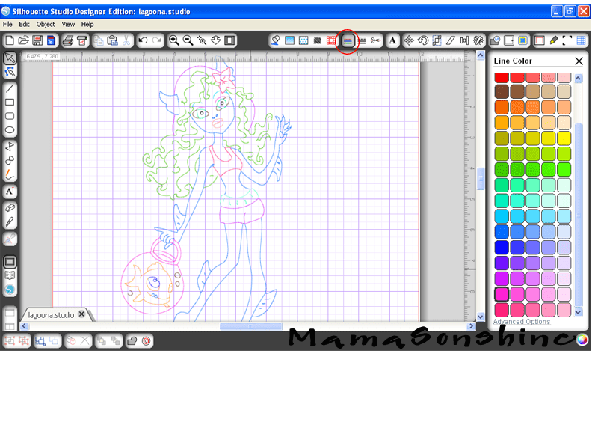The image size is (592, 431).
Task: Open the File menu
Action: tap(7, 25)
